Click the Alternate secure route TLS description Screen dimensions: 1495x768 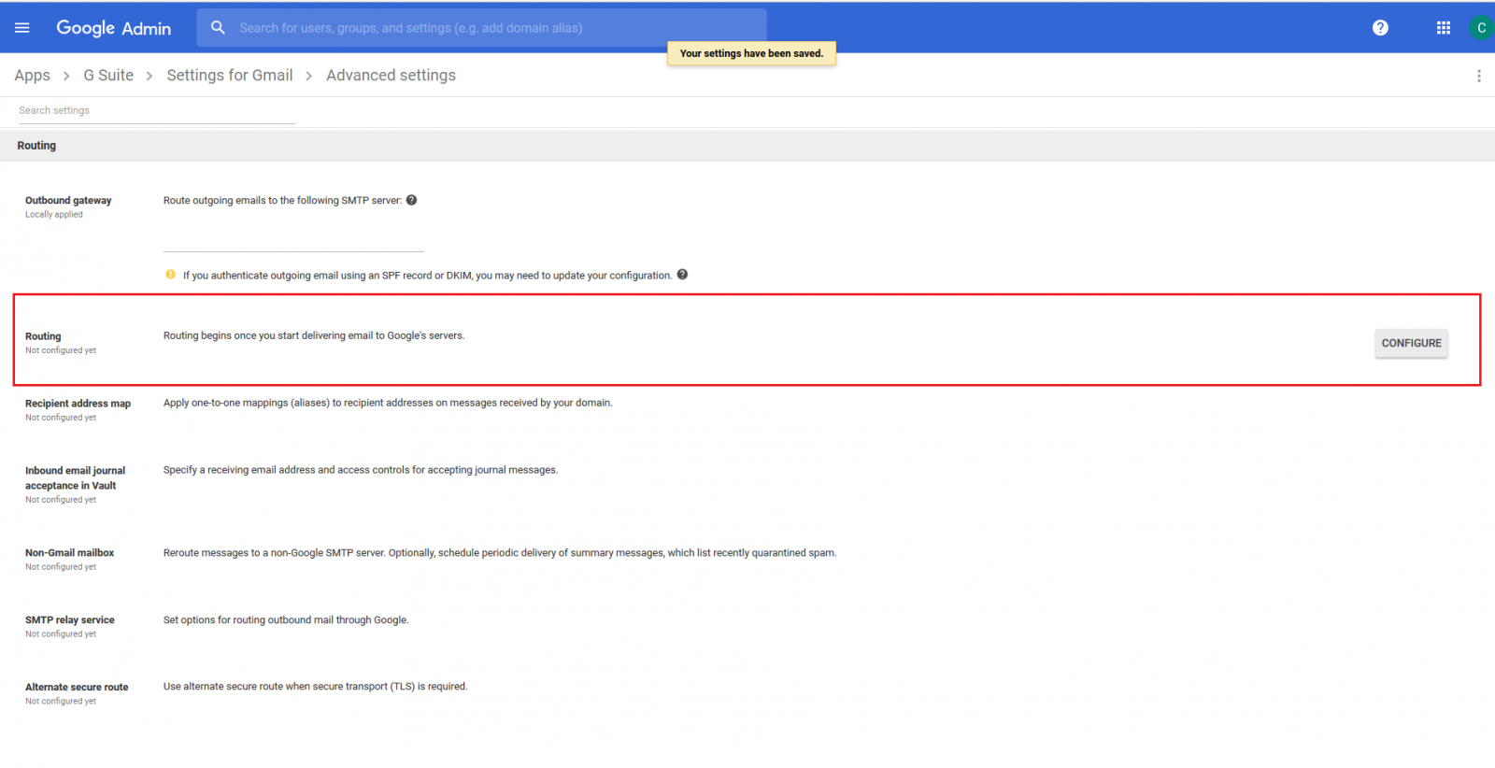click(316, 687)
